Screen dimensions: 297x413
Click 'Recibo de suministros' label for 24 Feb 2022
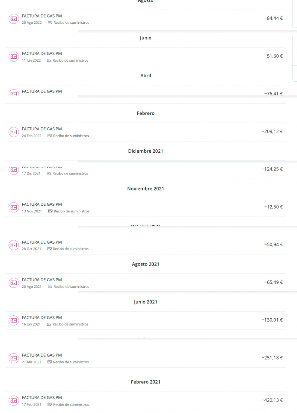tap(71, 136)
